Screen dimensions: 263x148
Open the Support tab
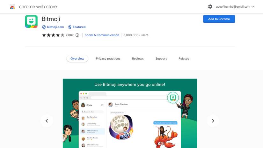tap(161, 59)
